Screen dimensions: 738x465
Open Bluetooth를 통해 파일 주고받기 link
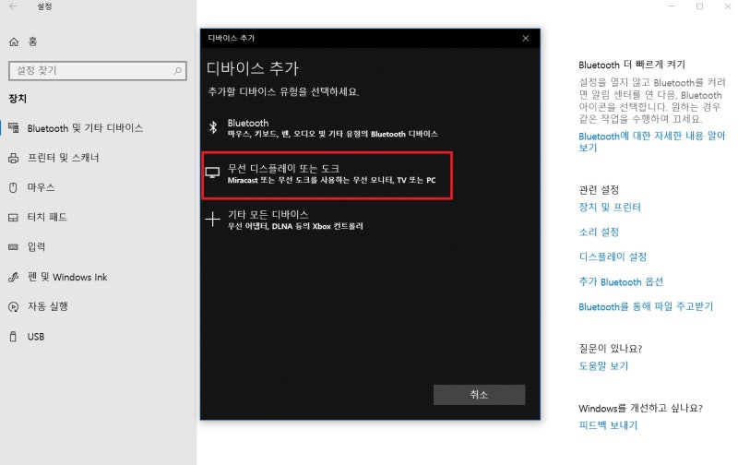click(x=646, y=307)
